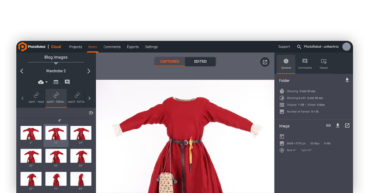Select the 30° thumbnail
Image resolution: width=369 pixels, height=193 pixels.
[31, 156]
